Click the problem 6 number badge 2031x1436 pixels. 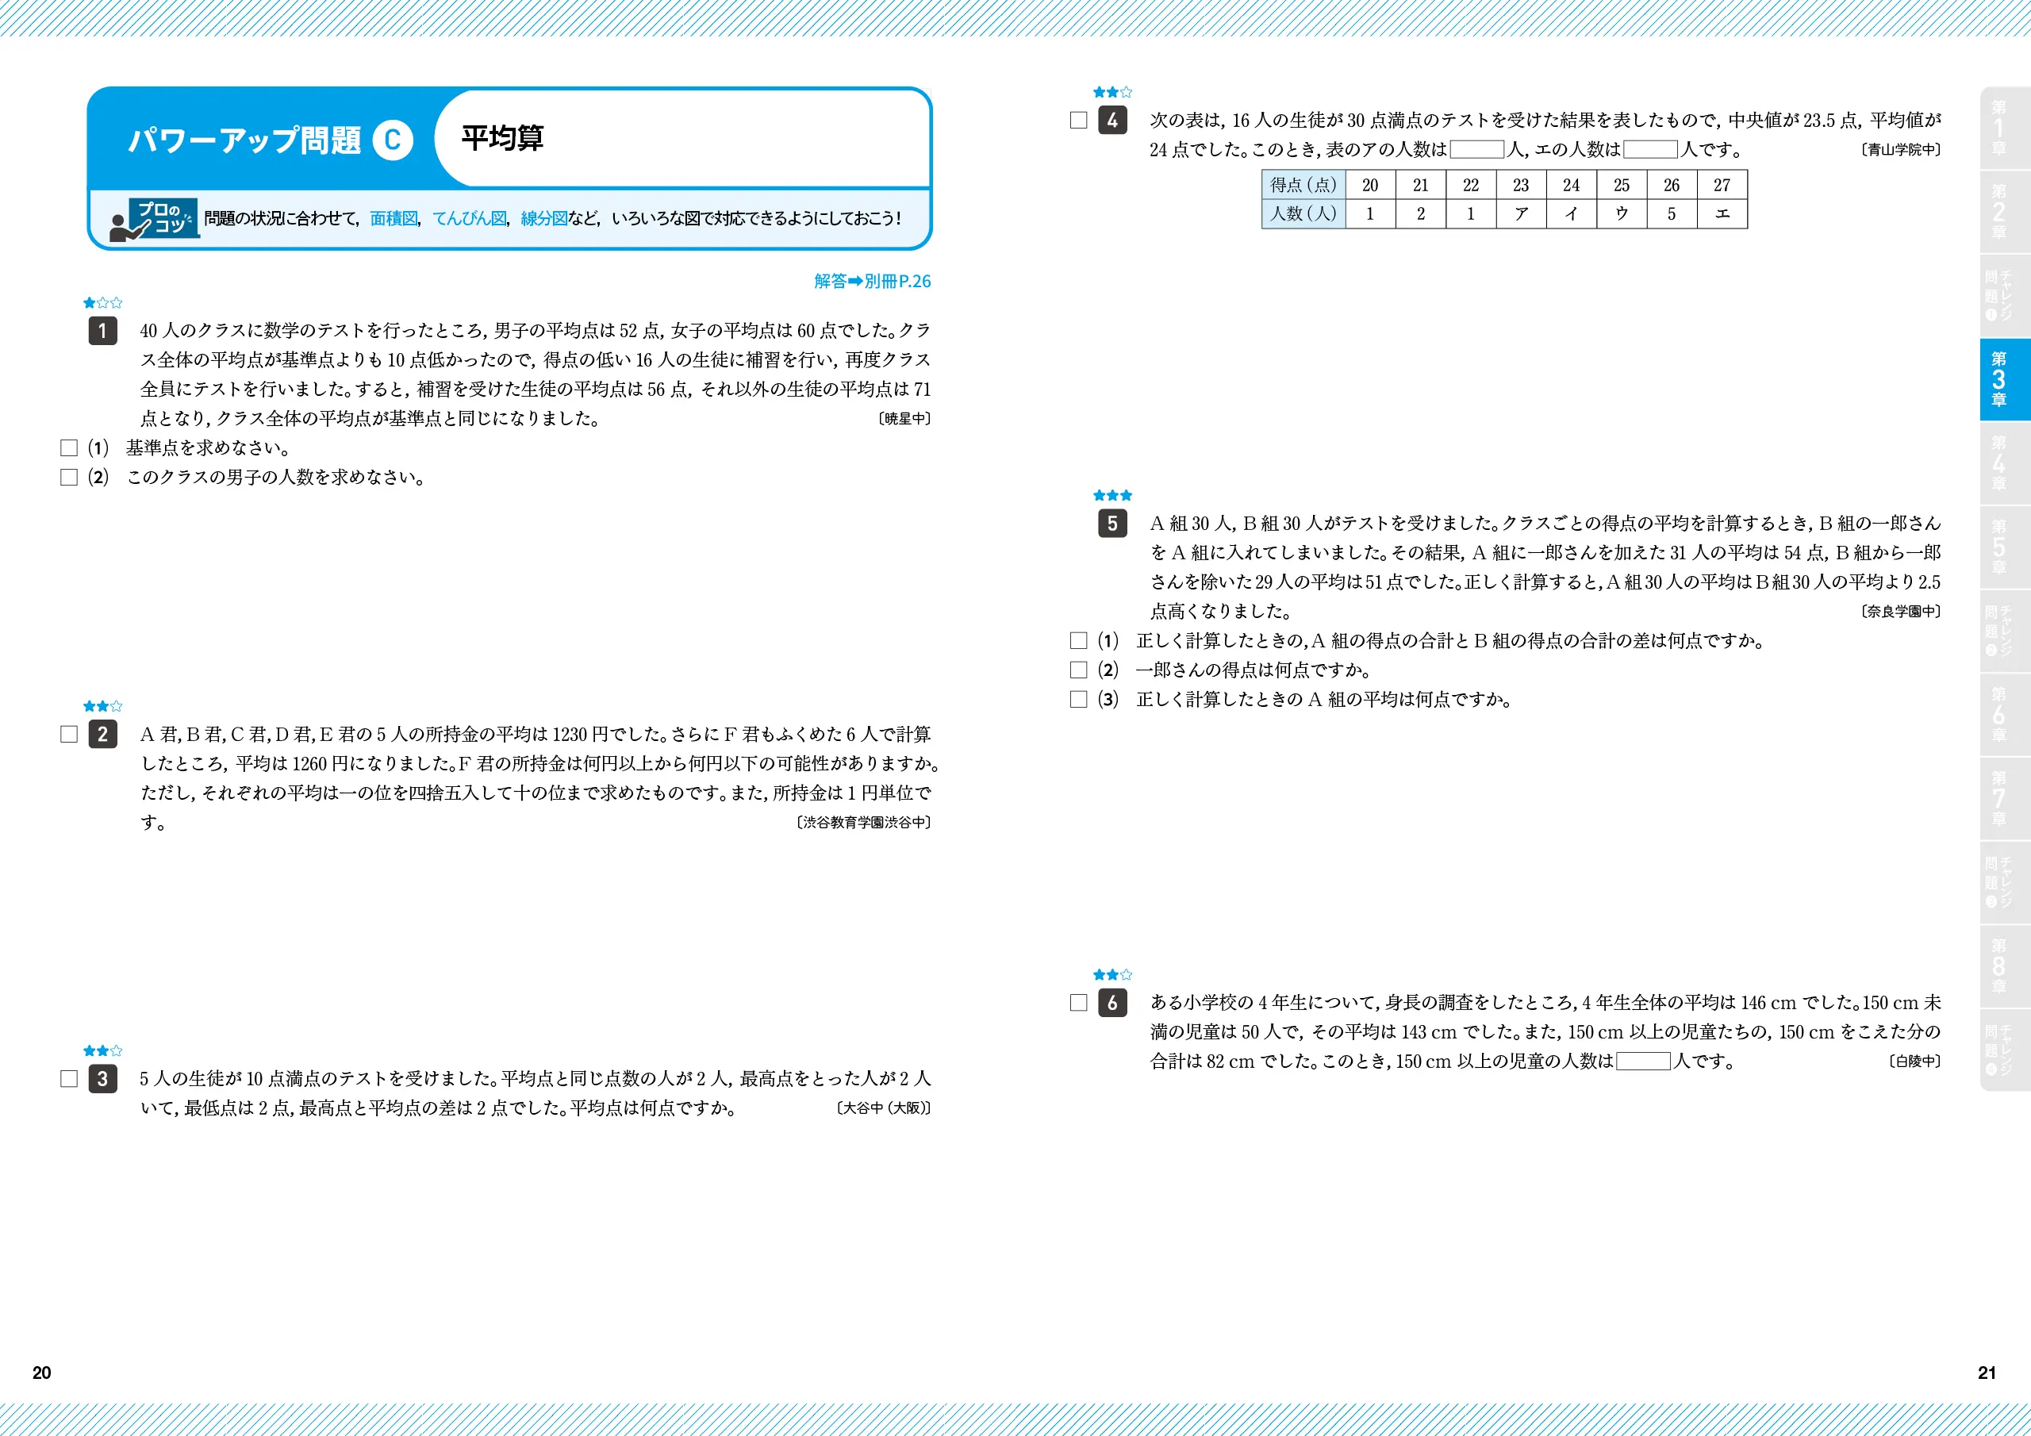pos(1112,1003)
